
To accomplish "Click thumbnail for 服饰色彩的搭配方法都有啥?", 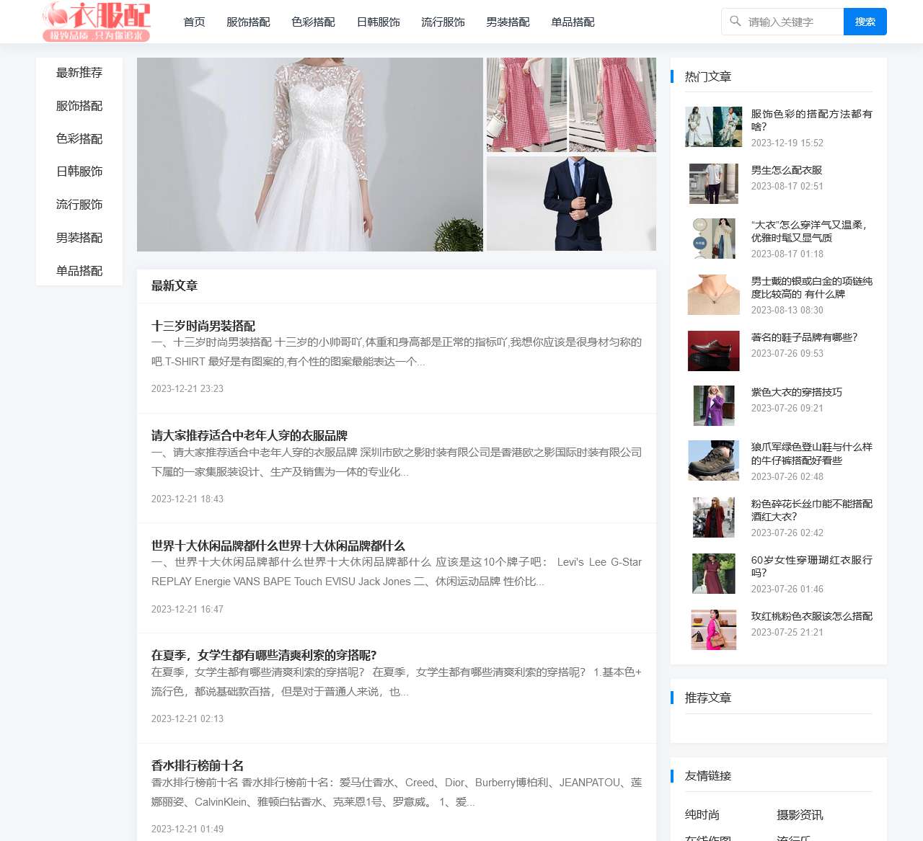I will pos(714,127).
